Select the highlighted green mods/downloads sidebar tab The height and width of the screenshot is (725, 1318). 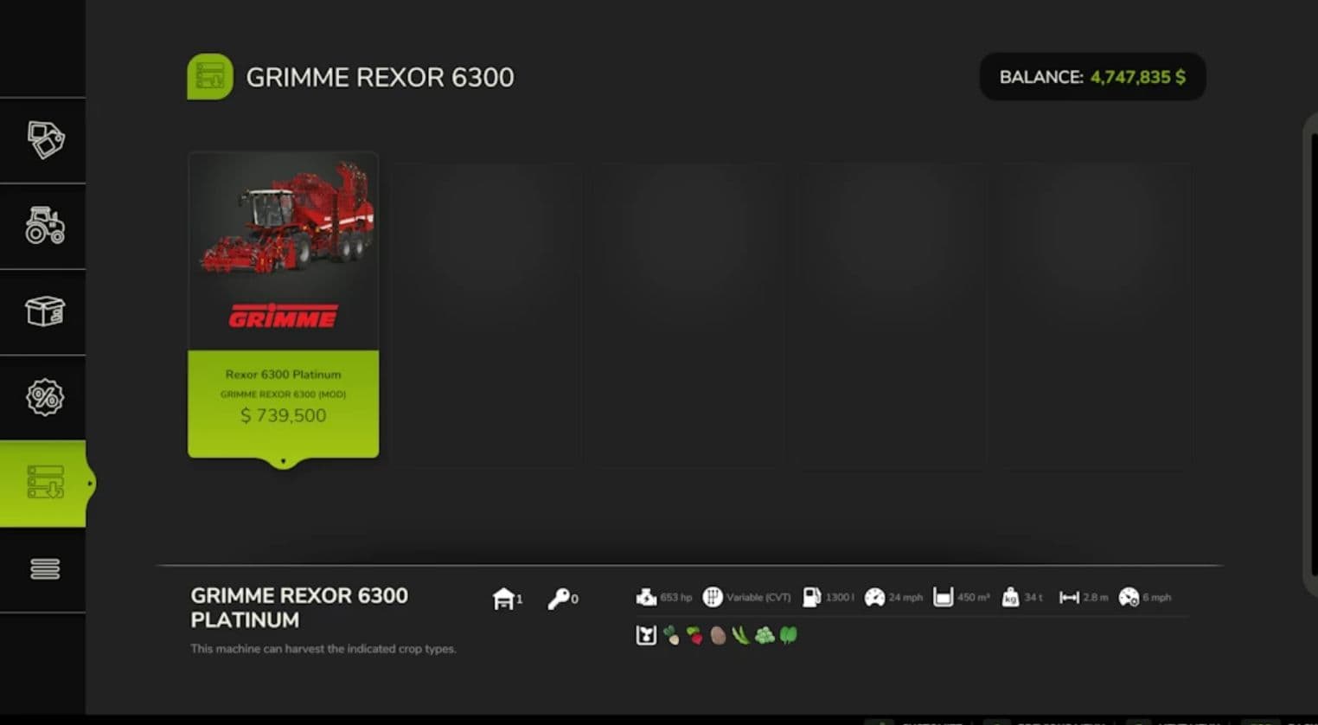point(45,483)
